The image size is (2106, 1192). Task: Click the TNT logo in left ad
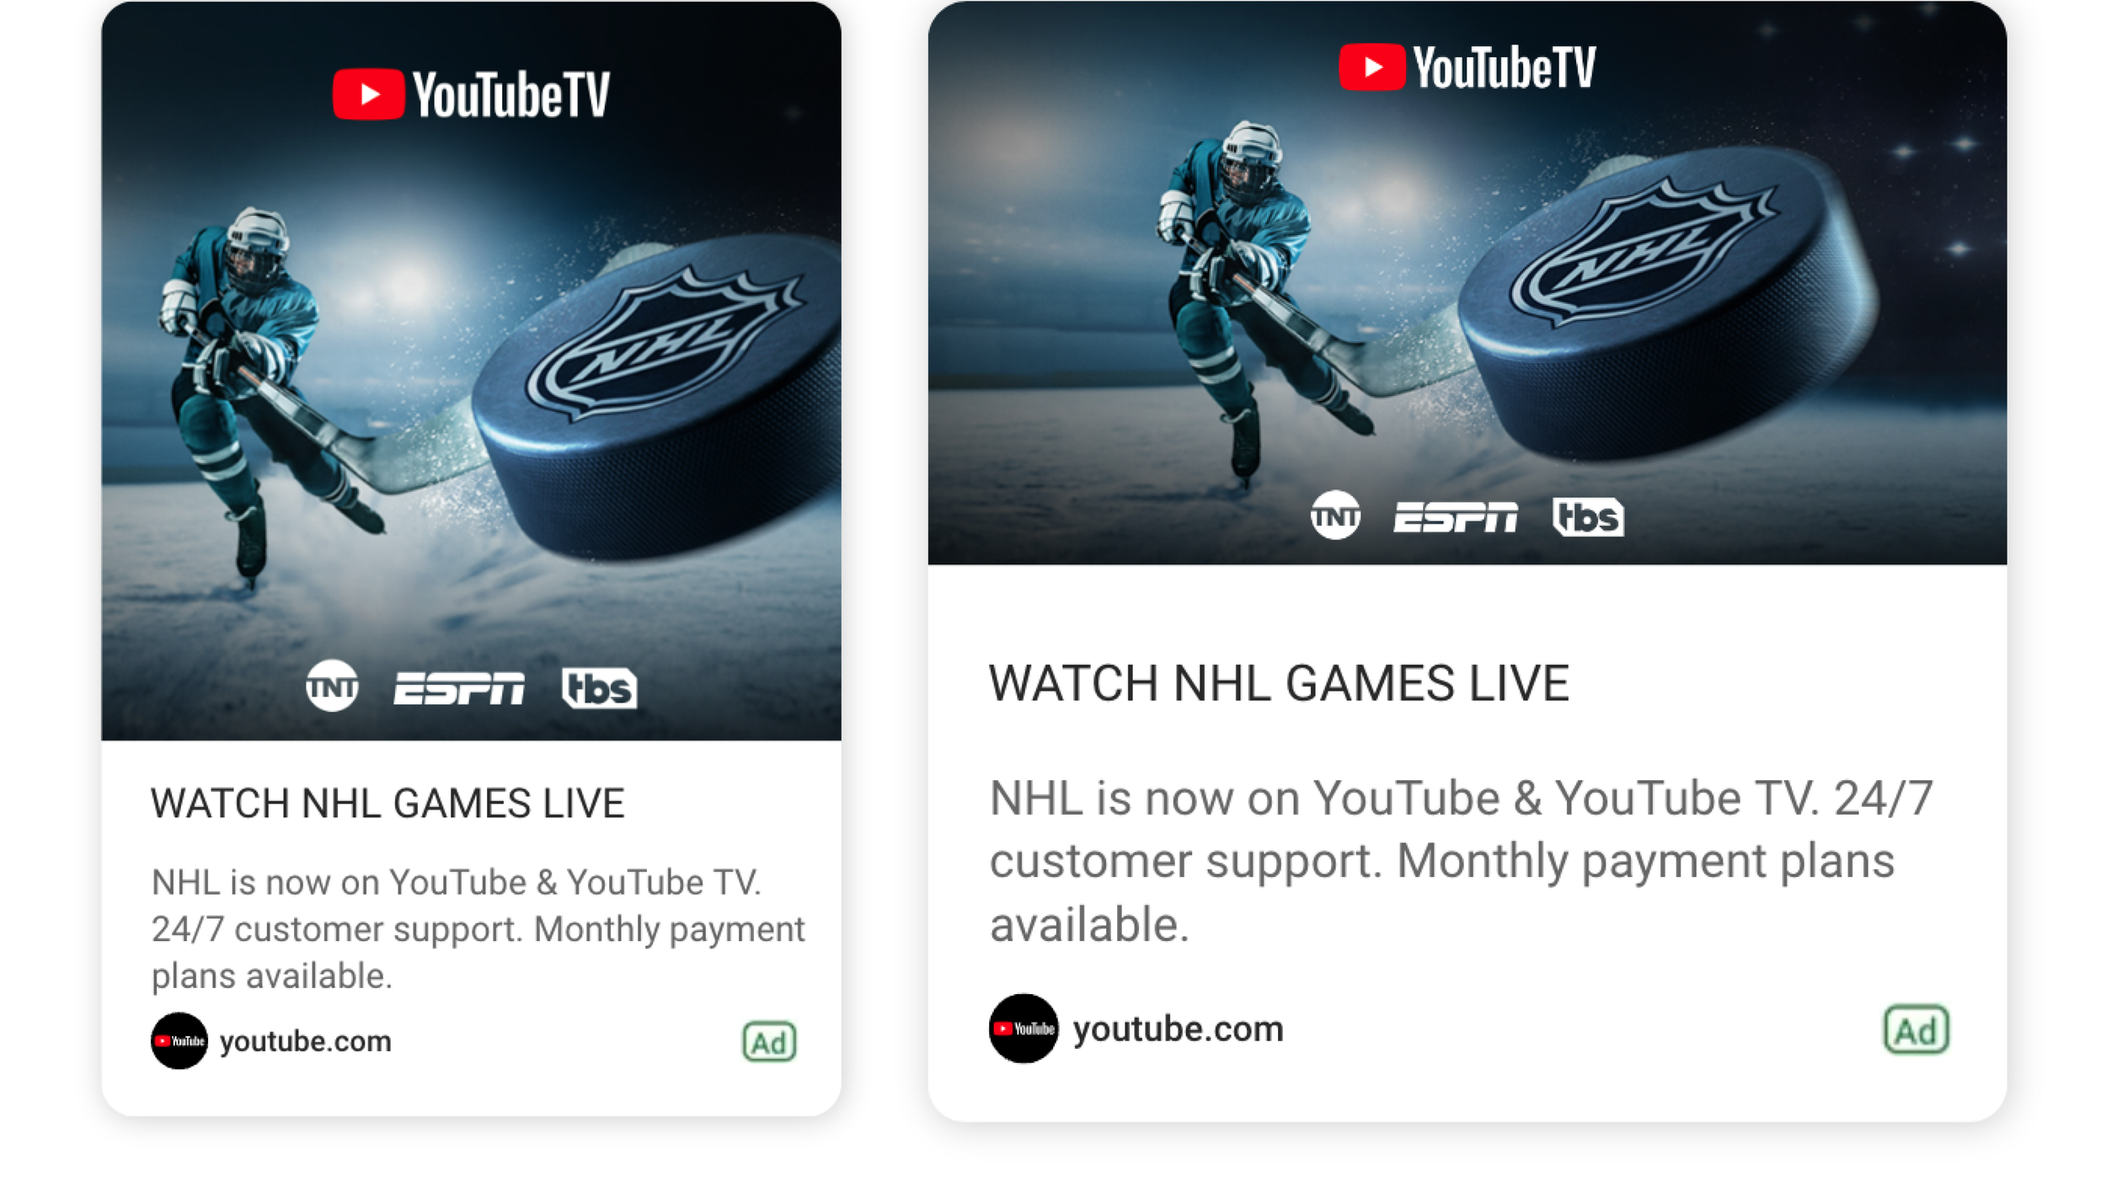coord(332,686)
